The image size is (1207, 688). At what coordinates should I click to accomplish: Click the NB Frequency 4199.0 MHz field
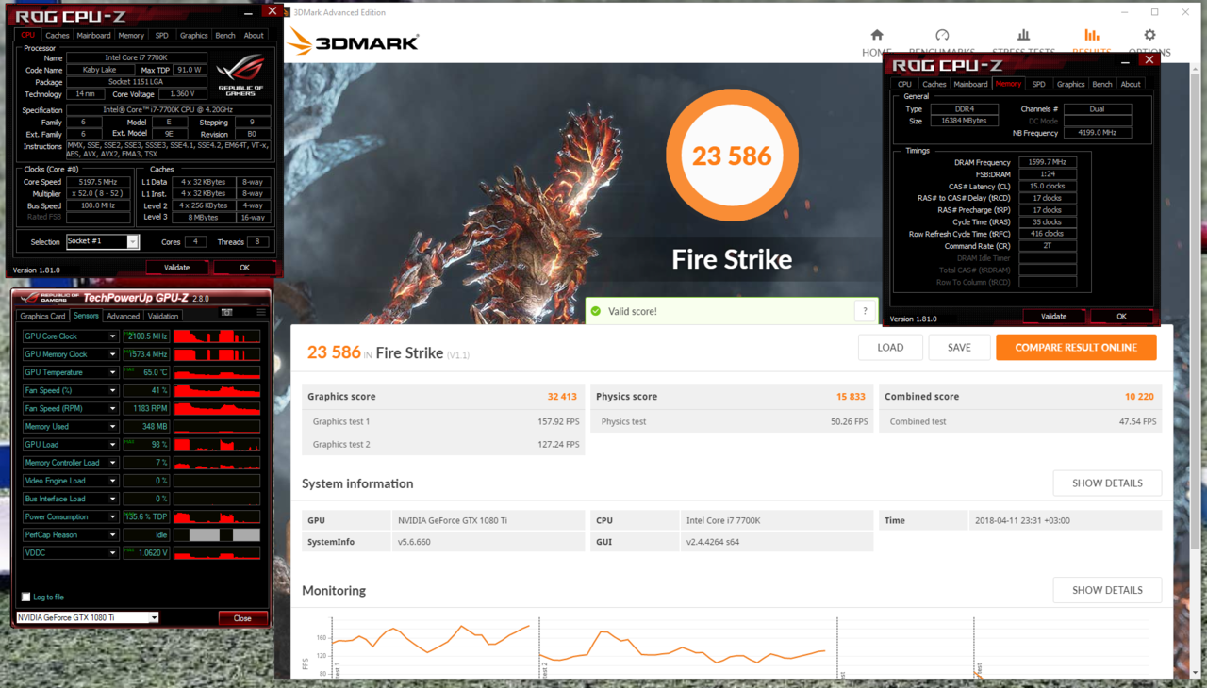pos(1098,133)
